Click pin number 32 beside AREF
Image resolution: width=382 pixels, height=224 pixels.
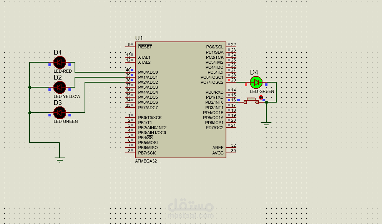[x=233, y=145]
